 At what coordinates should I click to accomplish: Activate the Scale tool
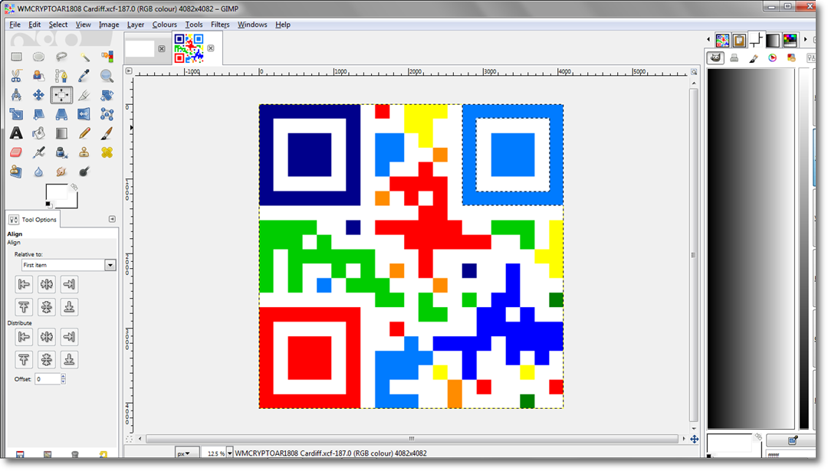[16, 114]
